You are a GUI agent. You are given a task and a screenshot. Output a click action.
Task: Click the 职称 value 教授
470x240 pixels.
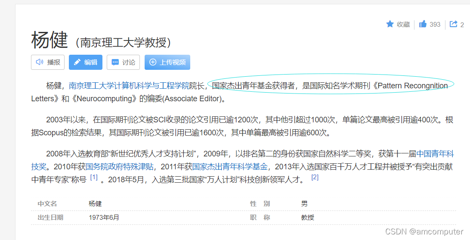click(308, 218)
